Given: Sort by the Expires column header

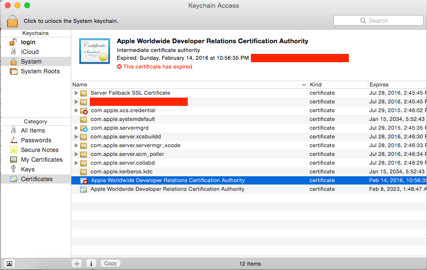Looking at the screenshot, I should [397, 84].
